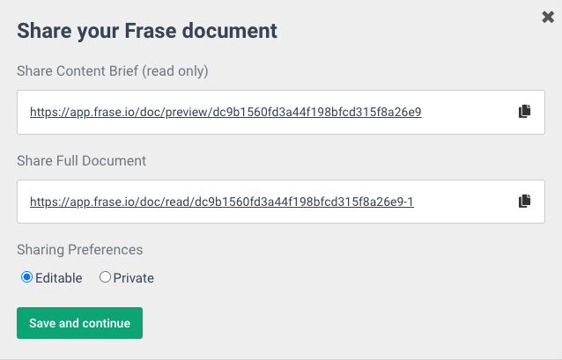
Task: Click the https://app.frase.io domain in preview URL
Action: 83,112
